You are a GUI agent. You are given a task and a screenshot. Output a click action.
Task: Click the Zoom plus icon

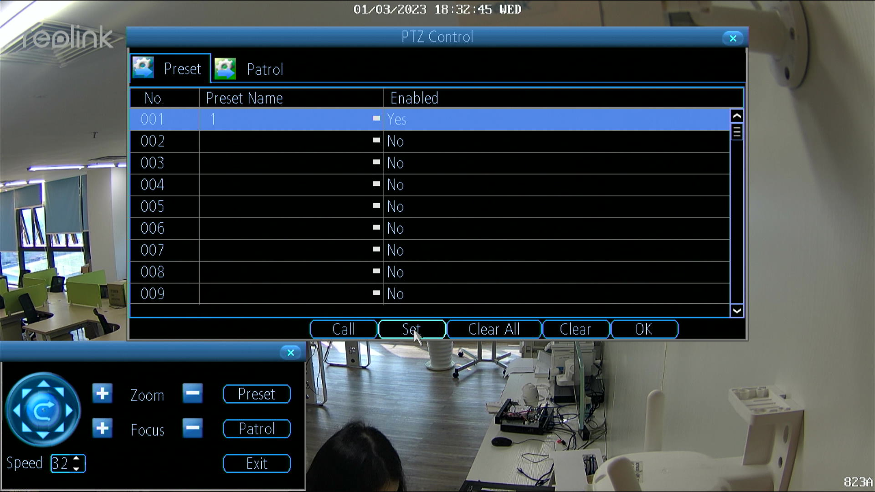coord(102,394)
